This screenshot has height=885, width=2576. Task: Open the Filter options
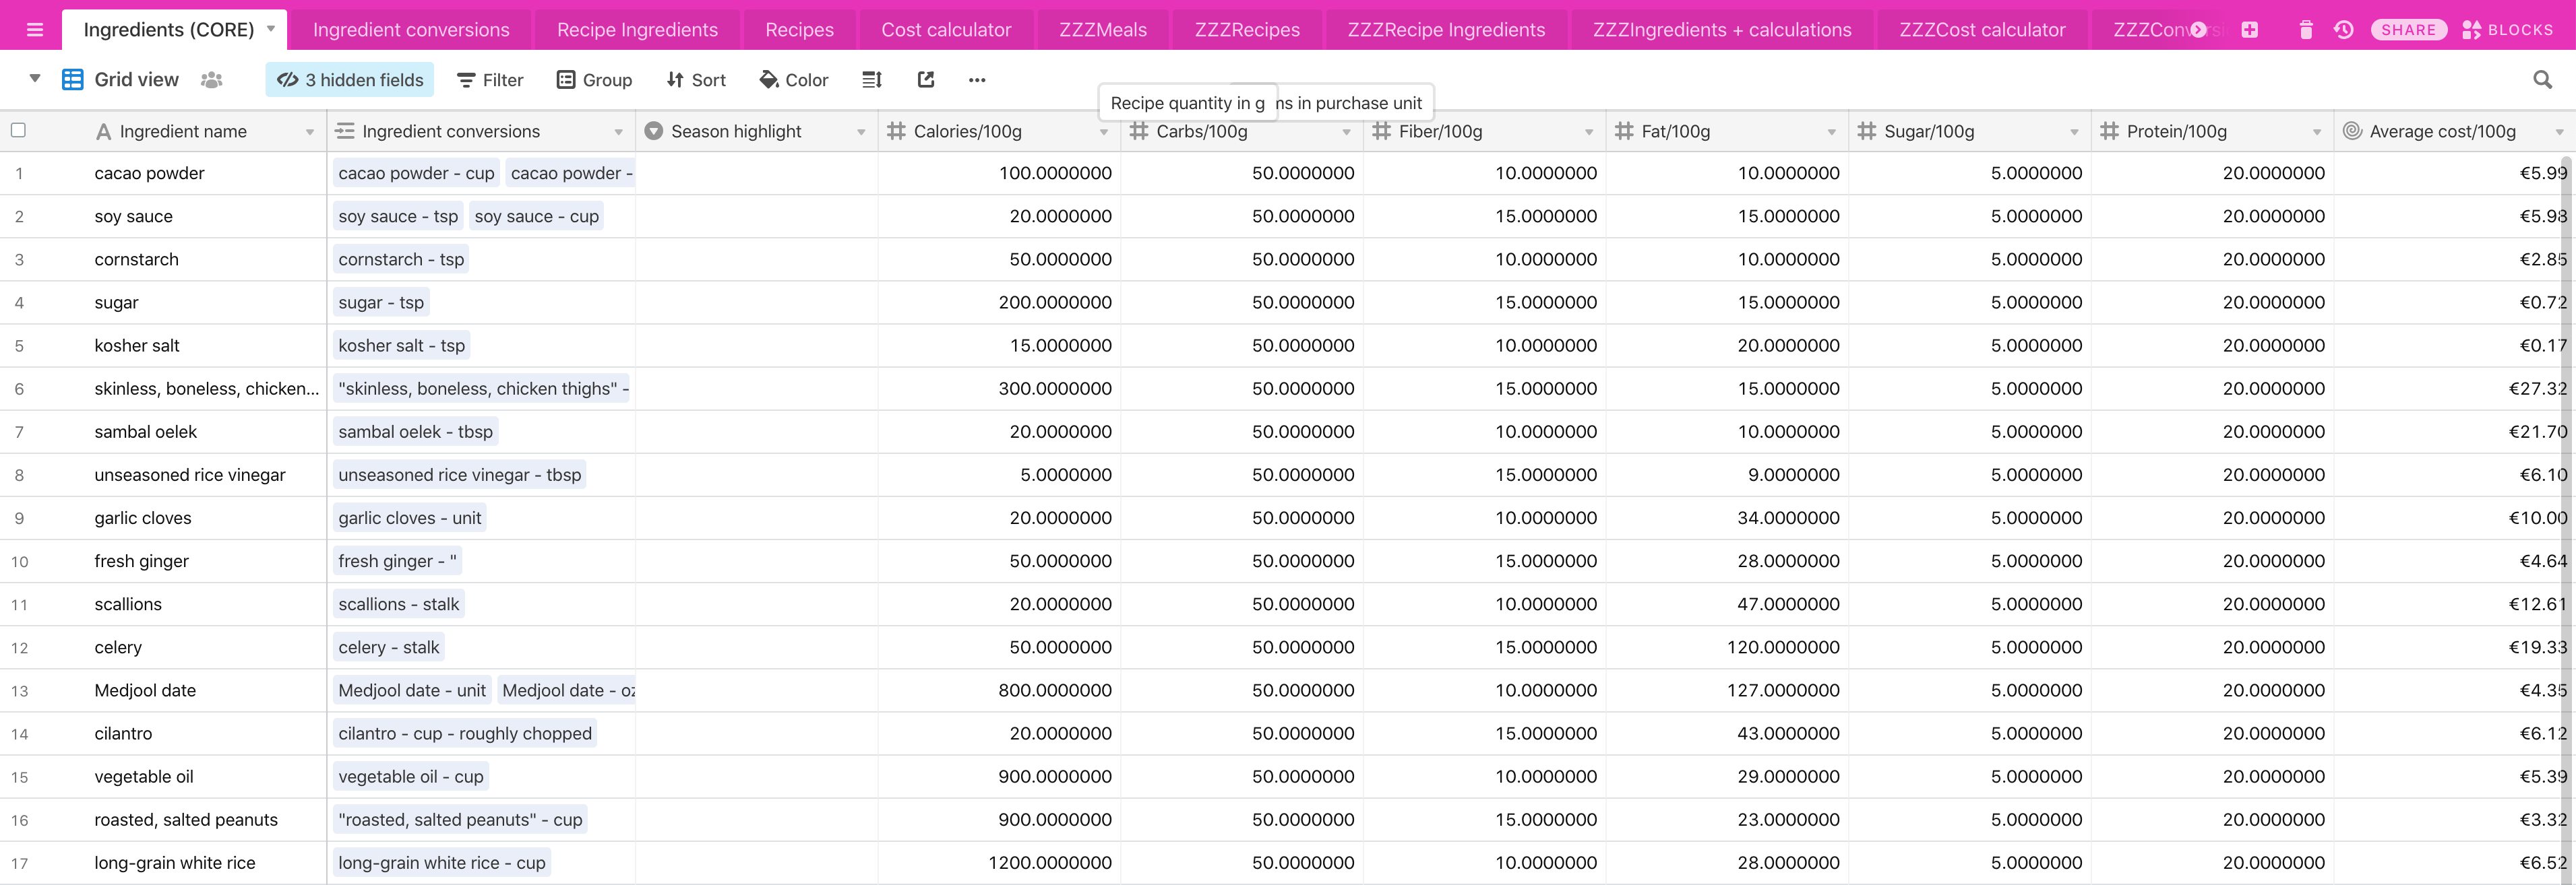[x=490, y=80]
